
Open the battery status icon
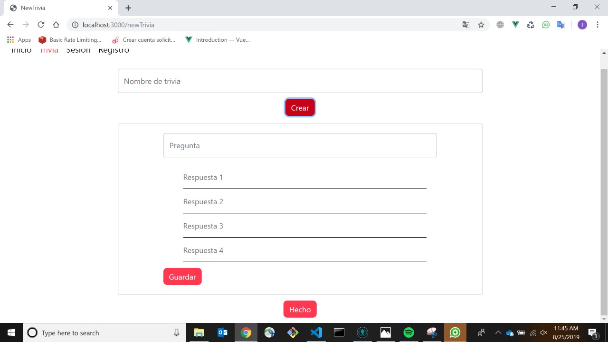click(521, 332)
